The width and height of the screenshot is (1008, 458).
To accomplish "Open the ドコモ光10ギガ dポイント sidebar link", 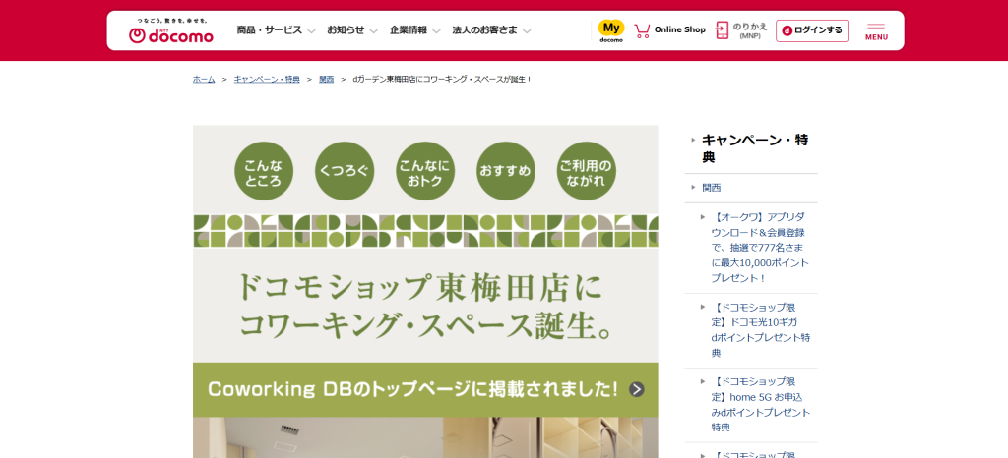I will pos(760,329).
